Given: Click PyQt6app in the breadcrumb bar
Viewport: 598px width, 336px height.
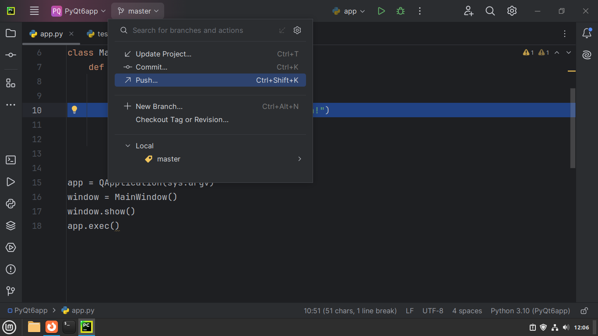Looking at the screenshot, I should pyautogui.click(x=28, y=311).
